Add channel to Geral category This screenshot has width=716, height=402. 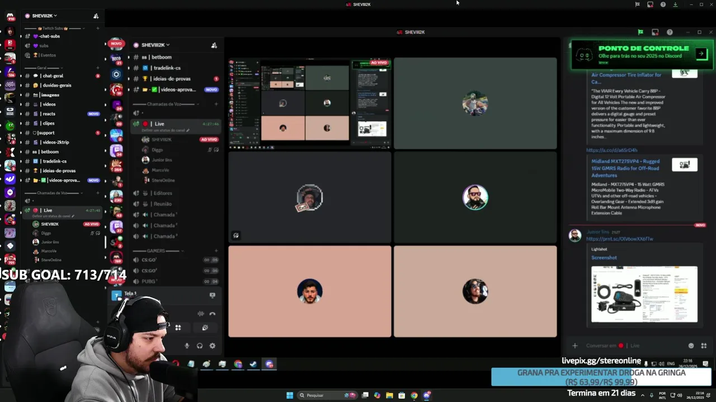click(98, 68)
